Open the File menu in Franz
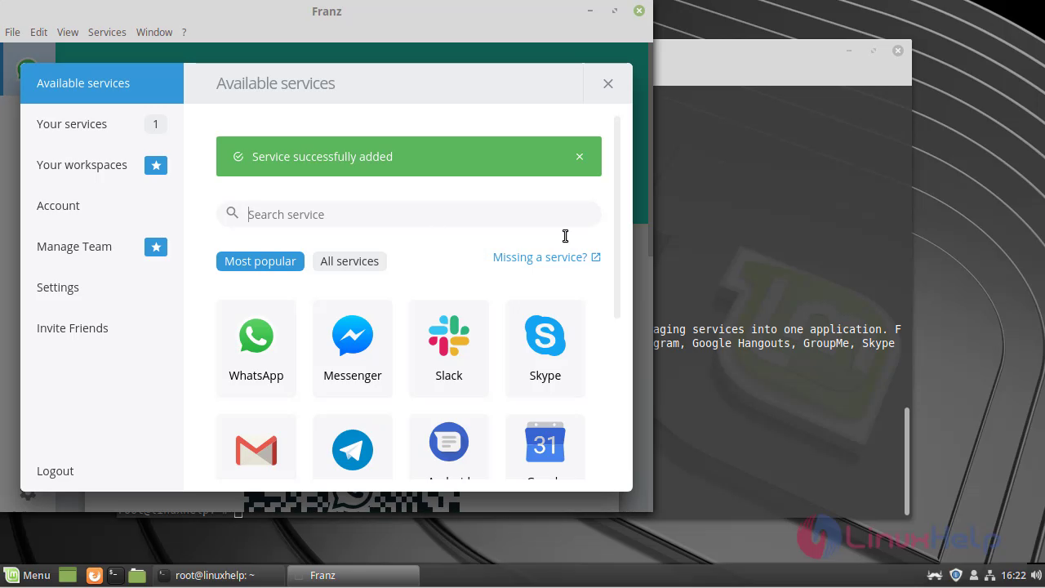 point(12,32)
